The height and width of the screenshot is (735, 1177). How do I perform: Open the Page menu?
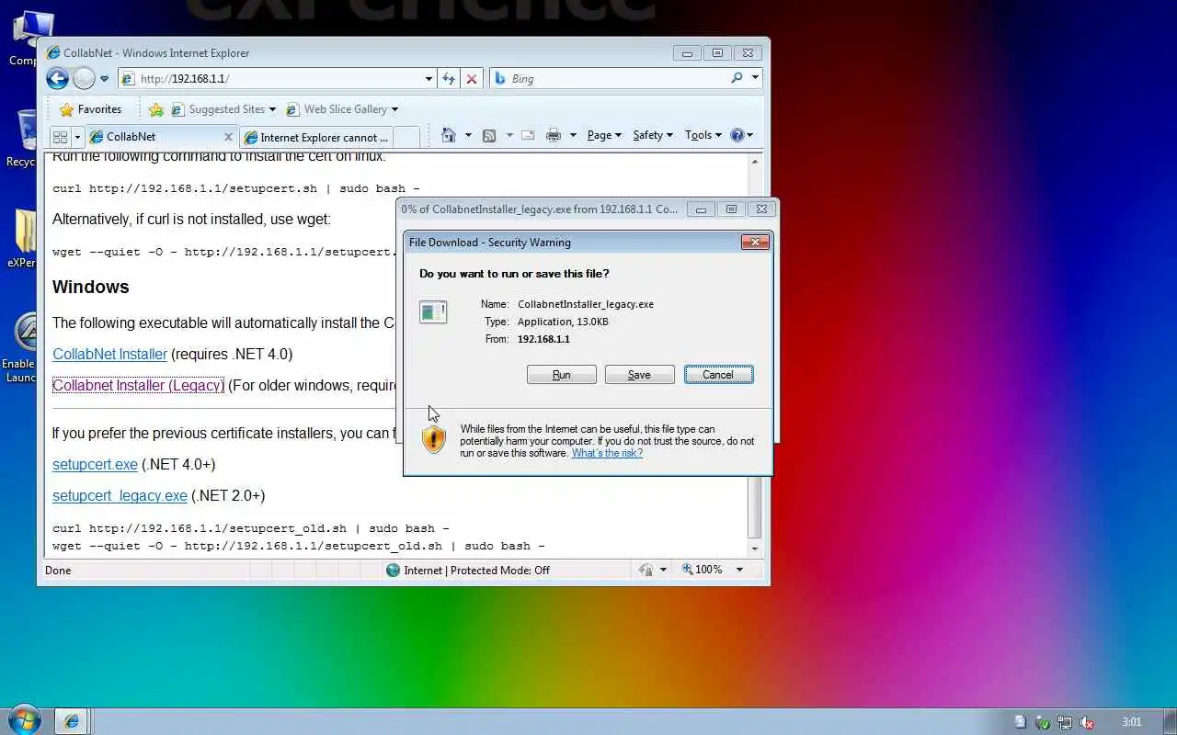pos(604,135)
